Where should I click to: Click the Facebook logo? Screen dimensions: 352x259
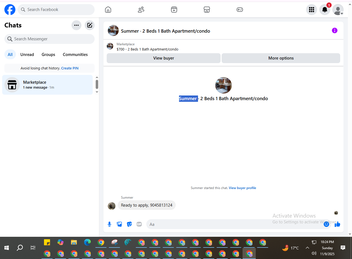10,10
